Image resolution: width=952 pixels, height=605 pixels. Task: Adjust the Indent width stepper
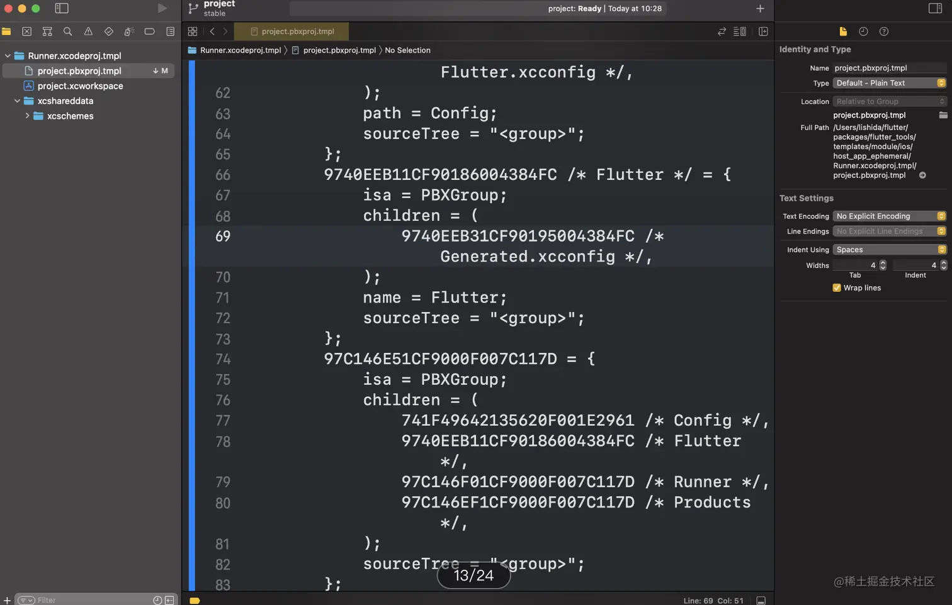point(943,265)
